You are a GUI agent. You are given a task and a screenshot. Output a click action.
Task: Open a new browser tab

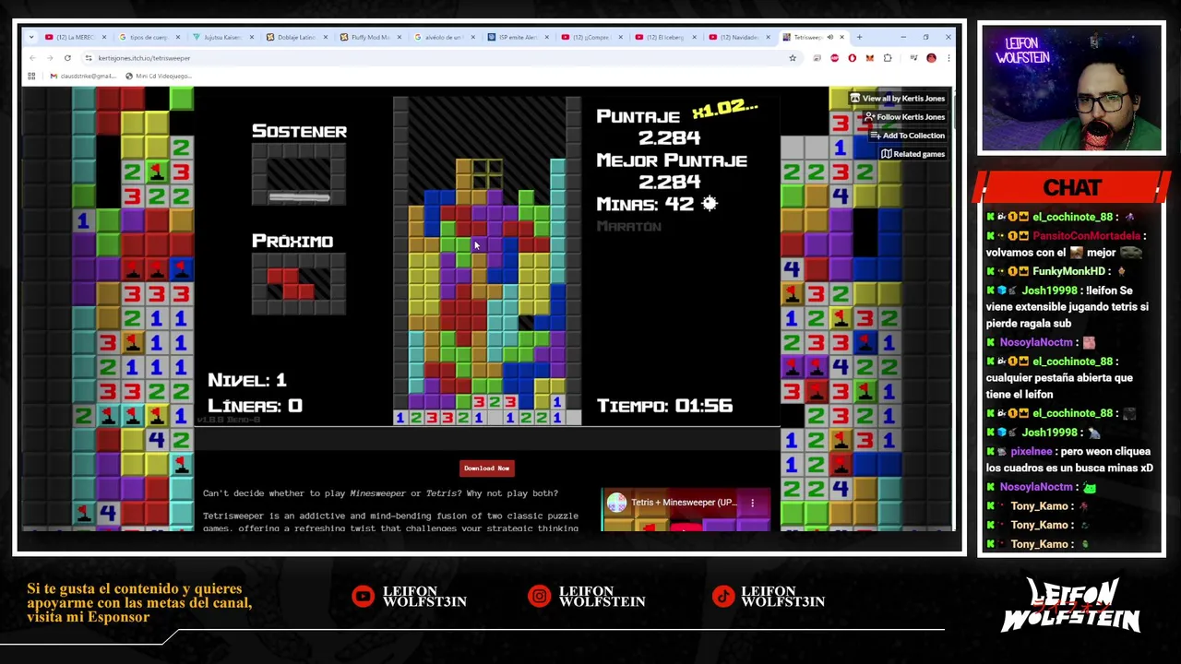point(859,37)
